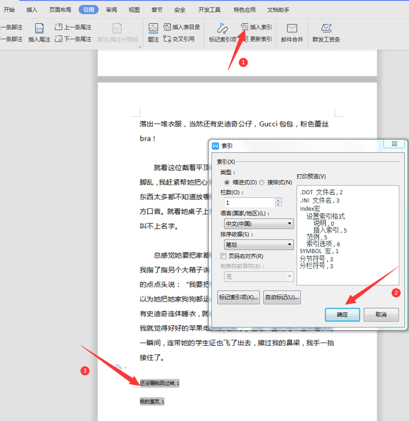This screenshot has width=409, height=421.
Task: Go to 下一条尾注 next endnote
Action: click(x=73, y=39)
